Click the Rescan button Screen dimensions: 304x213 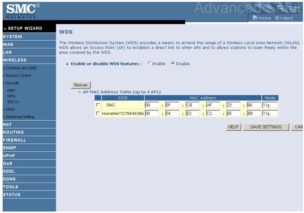coord(81,85)
